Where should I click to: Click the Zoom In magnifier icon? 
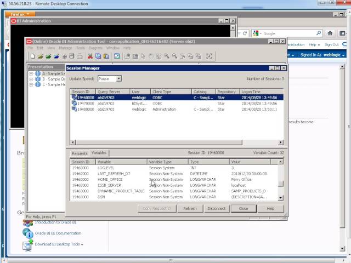coord(167,56)
